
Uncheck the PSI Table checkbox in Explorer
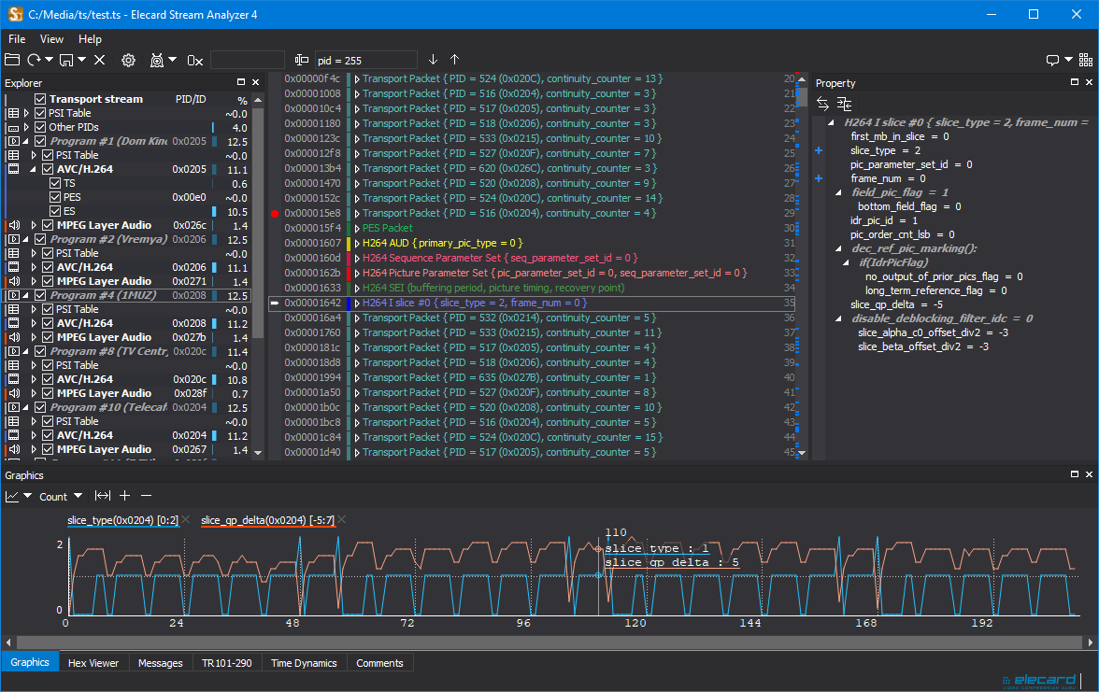41,113
